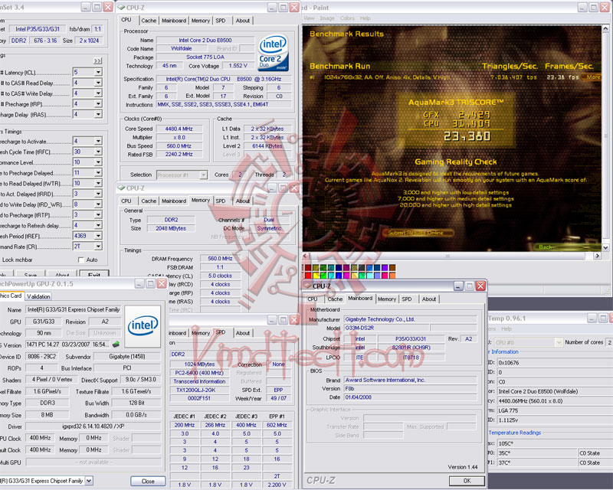This screenshot has width=613, height=490.
Task: Open Validation tab in GPU-Z
Action: [x=38, y=296]
